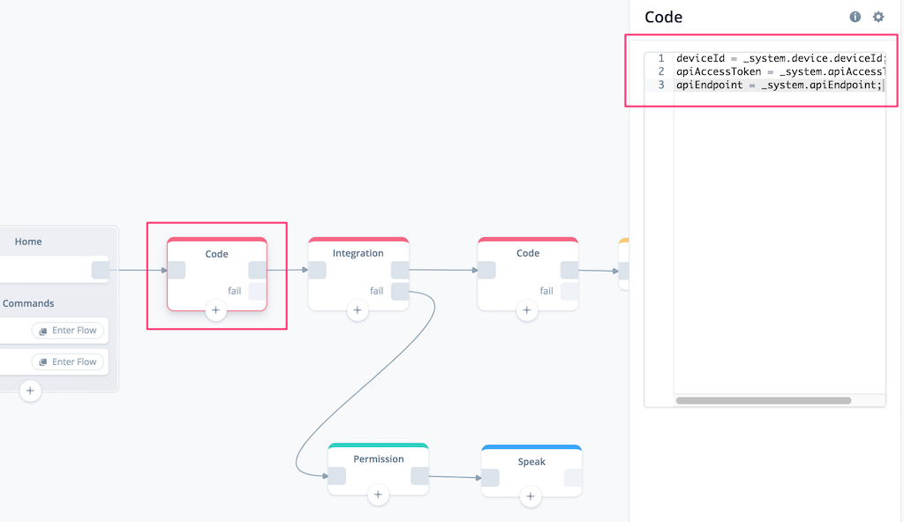
Task: Add a block below the second Code block
Action: click(x=526, y=310)
